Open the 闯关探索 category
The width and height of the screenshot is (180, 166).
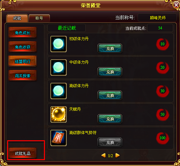[x=22, y=75]
